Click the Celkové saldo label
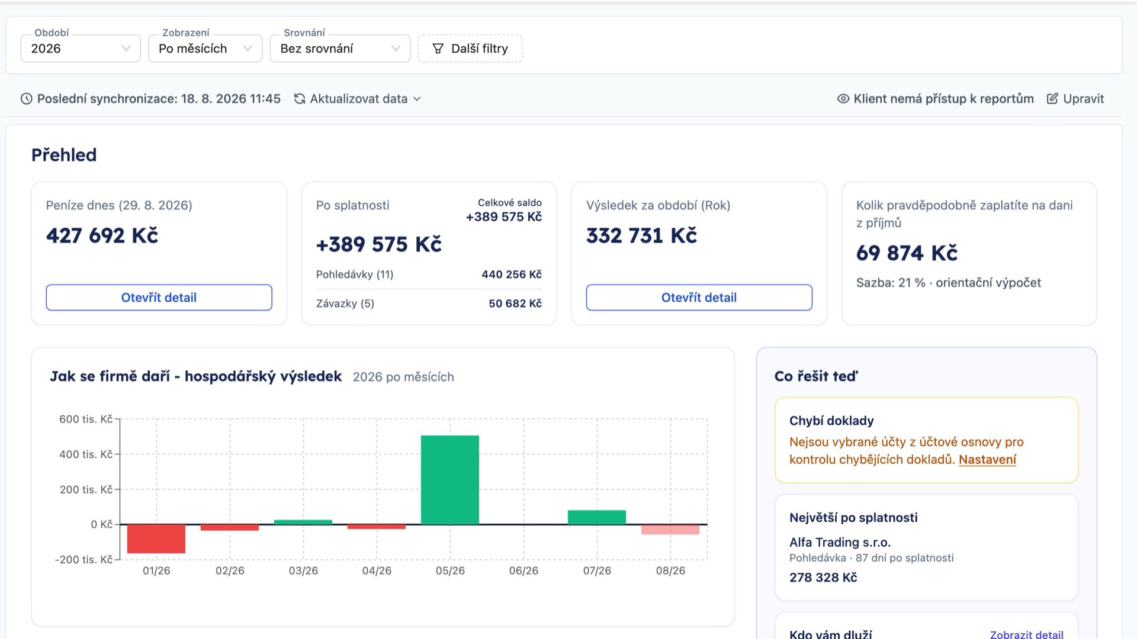This screenshot has height=639, width=1137. coord(509,202)
